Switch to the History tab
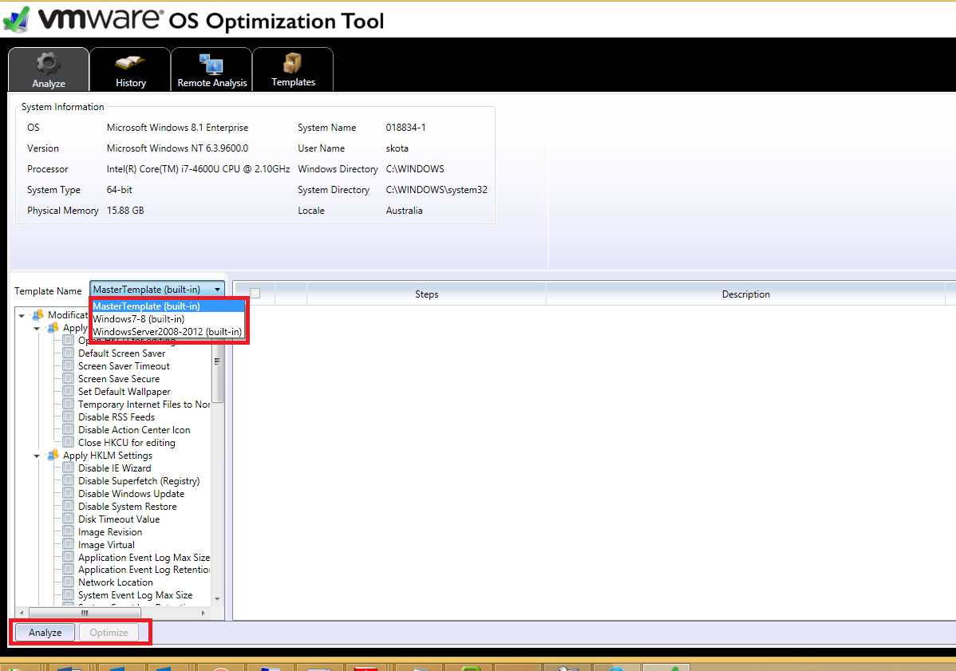 click(131, 69)
